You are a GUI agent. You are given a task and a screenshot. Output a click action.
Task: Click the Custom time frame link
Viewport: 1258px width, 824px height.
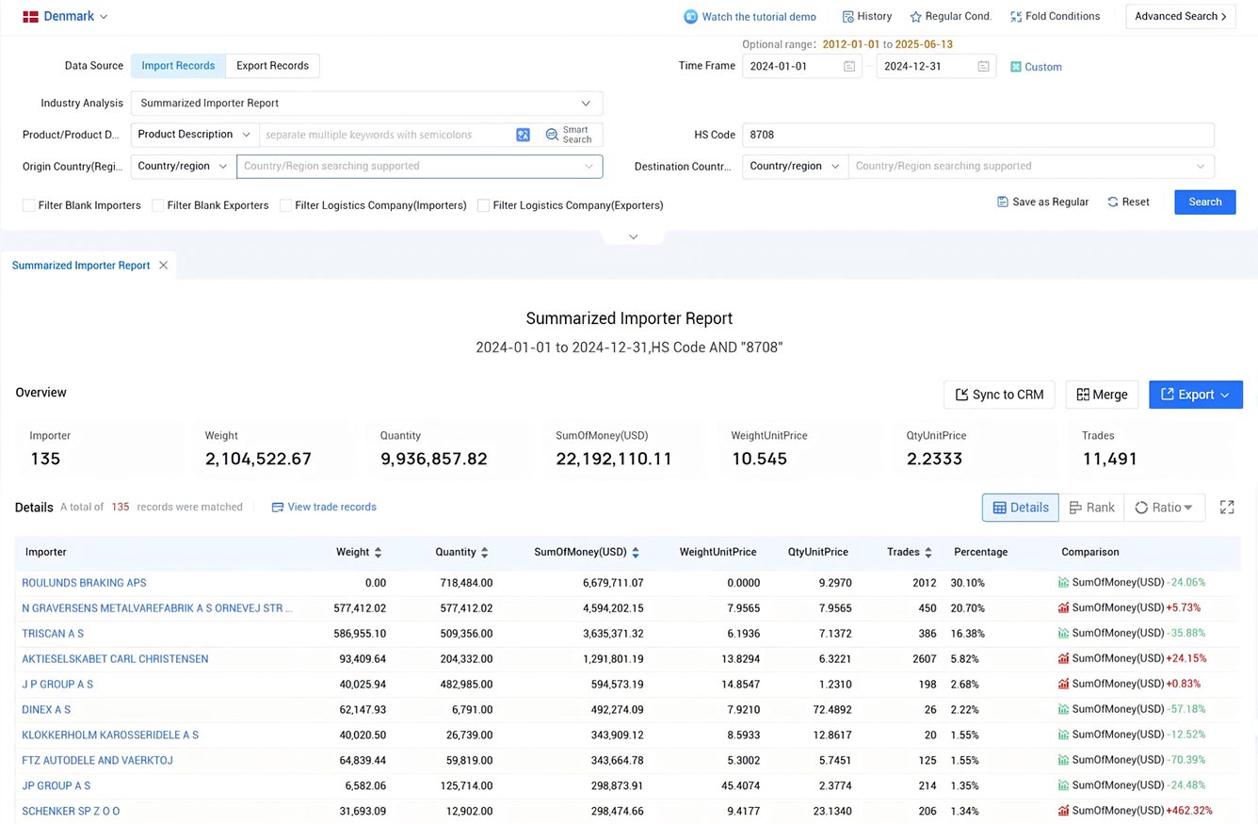1036,67
